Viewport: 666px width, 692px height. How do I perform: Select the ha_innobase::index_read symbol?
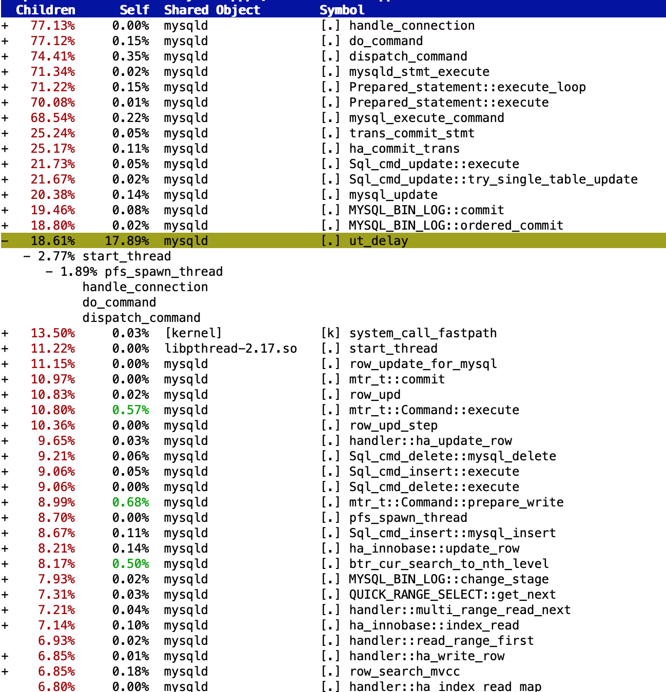point(434,625)
